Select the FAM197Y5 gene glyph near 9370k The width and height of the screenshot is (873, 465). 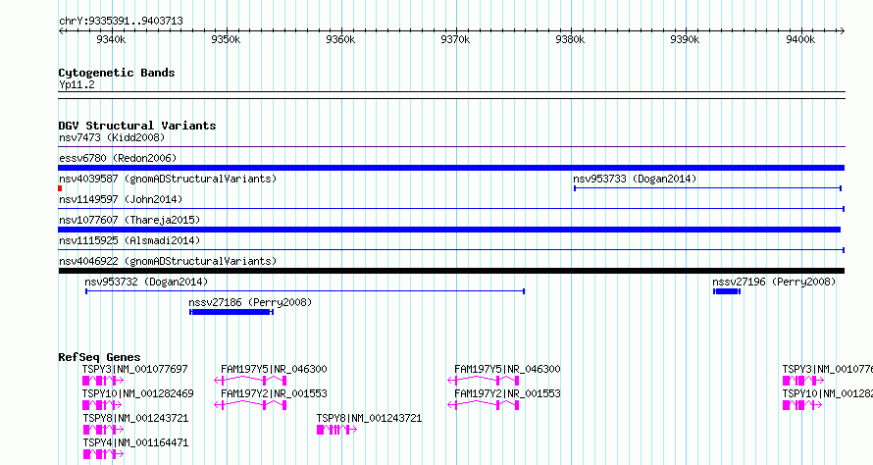tap(484, 381)
